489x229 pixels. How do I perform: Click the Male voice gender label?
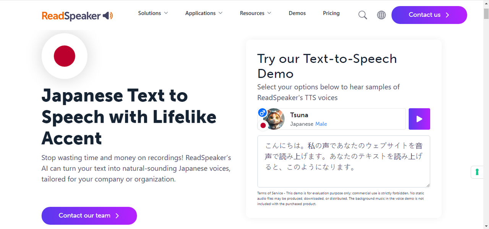tap(321, 124)
